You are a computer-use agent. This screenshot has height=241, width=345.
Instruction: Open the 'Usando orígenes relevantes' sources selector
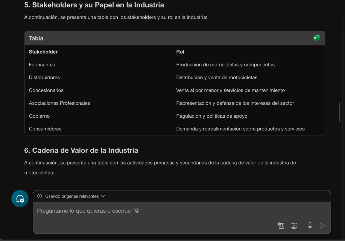[71, 196]
